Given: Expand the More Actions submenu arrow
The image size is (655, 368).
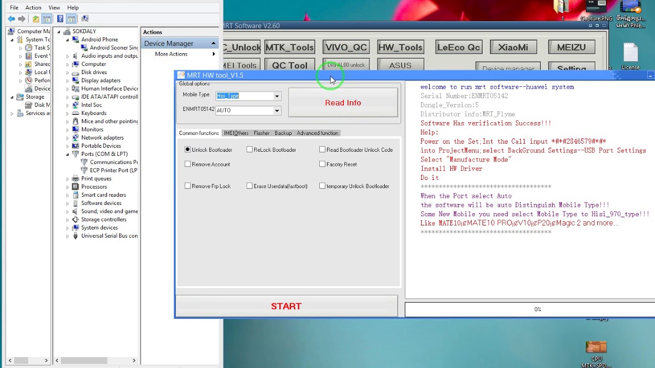Looking at the screenshot, I should [214, 54].
